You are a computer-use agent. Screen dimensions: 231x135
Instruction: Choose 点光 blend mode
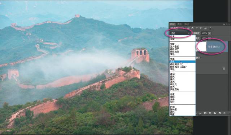(183, 87)
